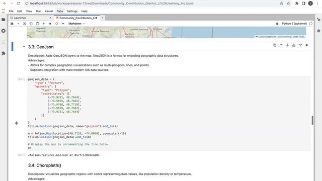The image size is (322, 181).
Task: Click the share page icon
Action: click(x=282, y=4)
